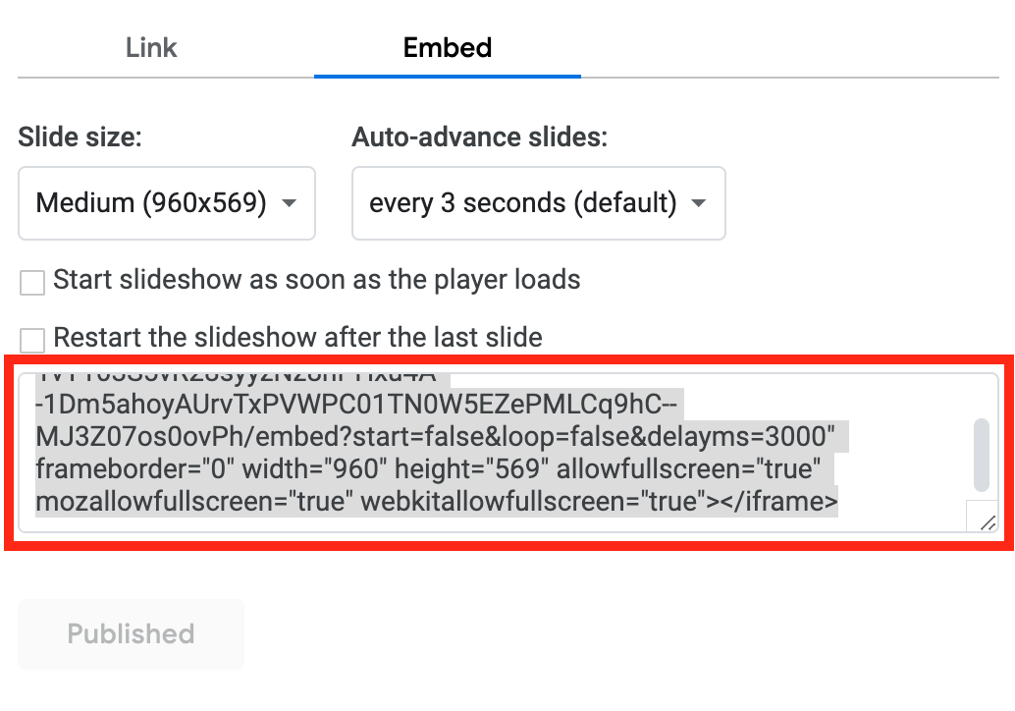Viewport: 1015px width, 711px height.
Task: Click the arrow icon beside every 3 seconds
Action: 699,203
